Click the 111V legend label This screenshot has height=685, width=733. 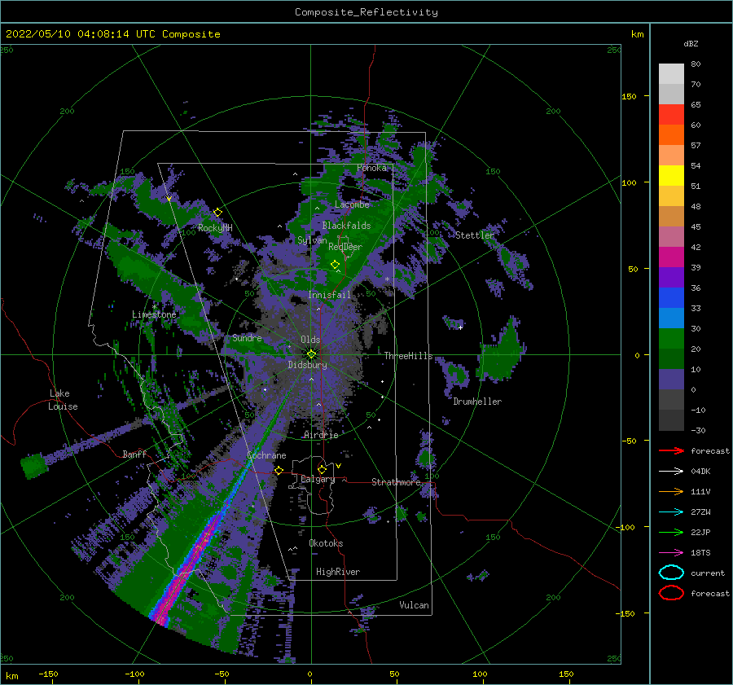pyautogui.click(x=700, y=491)
